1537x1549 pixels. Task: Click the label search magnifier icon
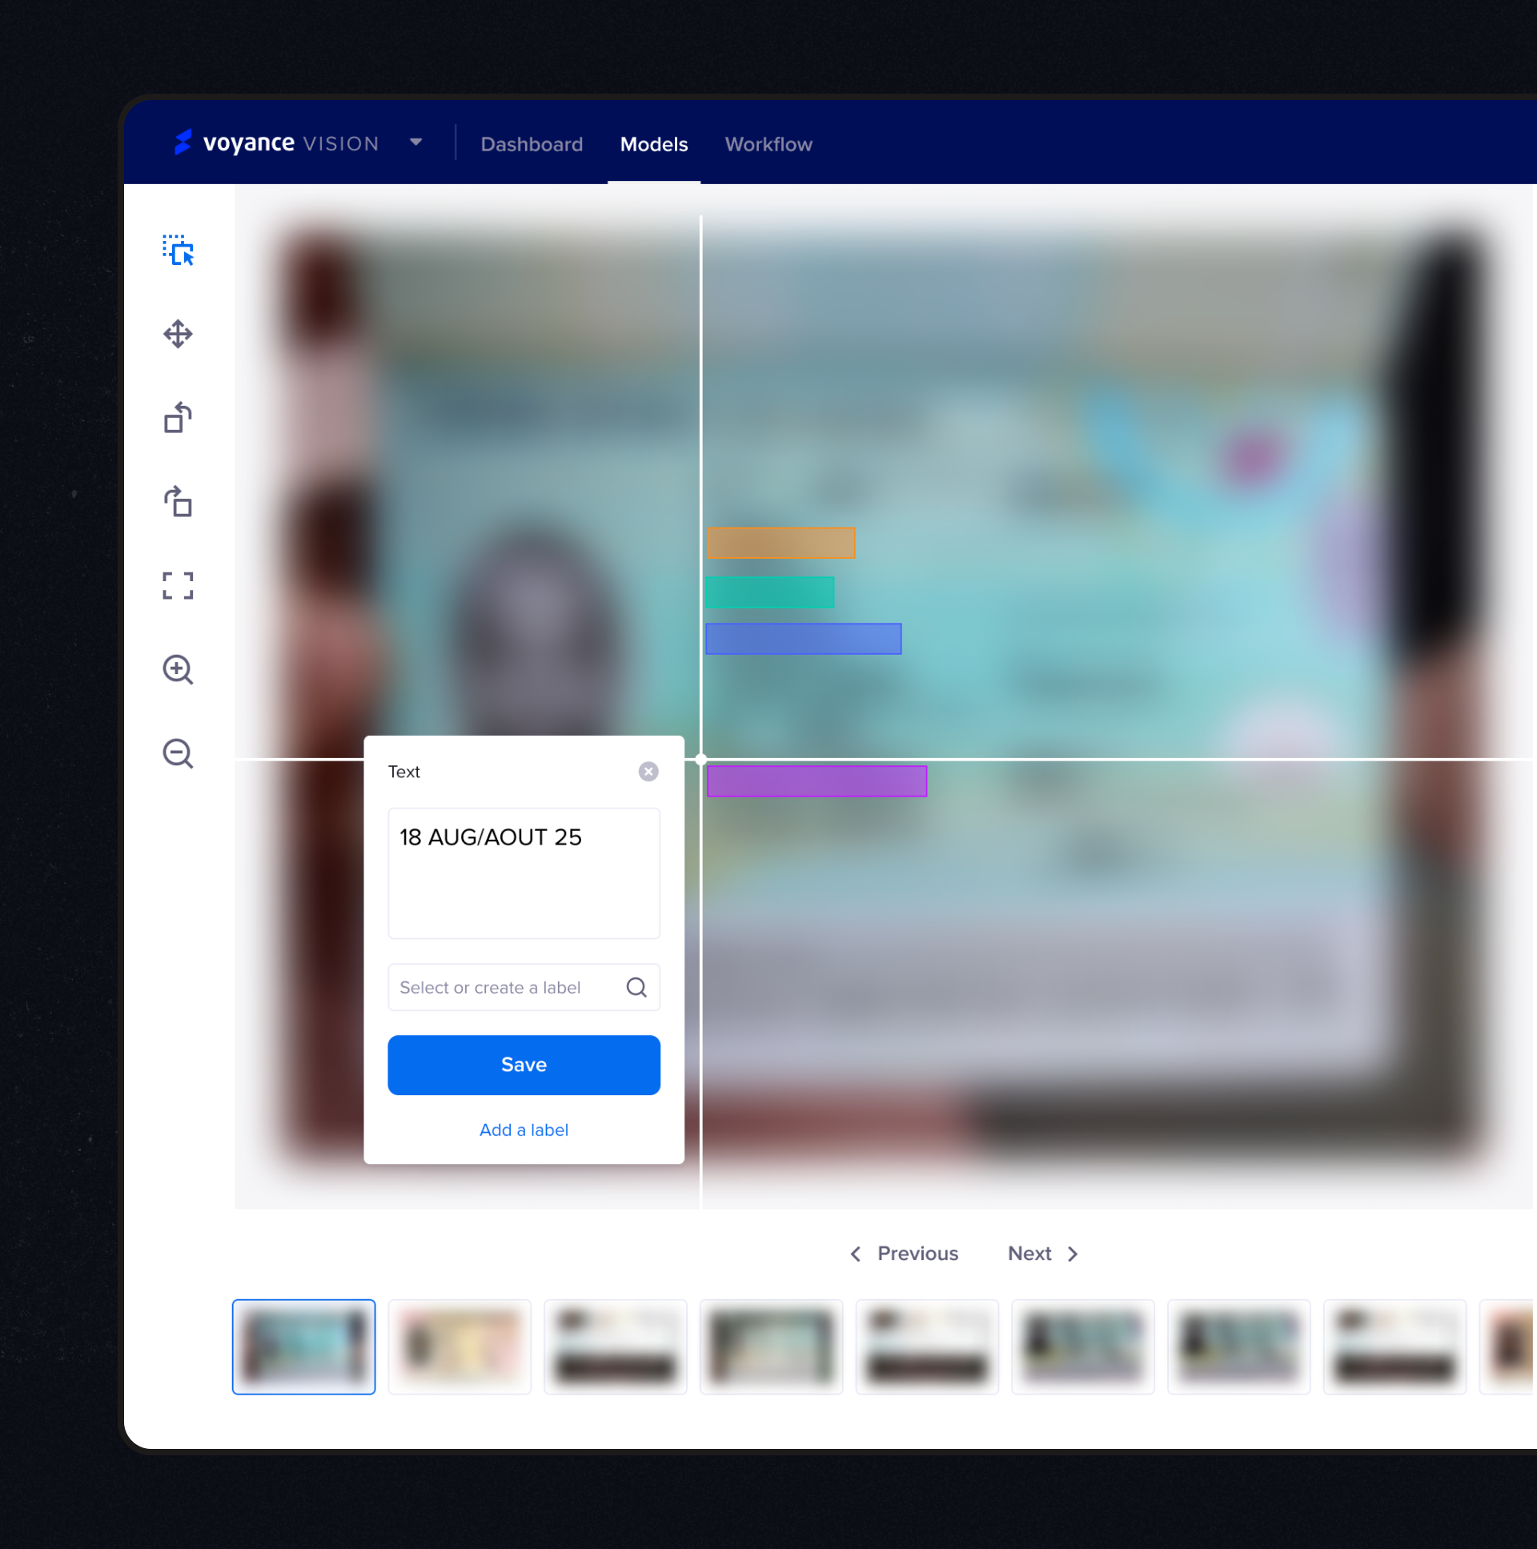tap(636, 987)
